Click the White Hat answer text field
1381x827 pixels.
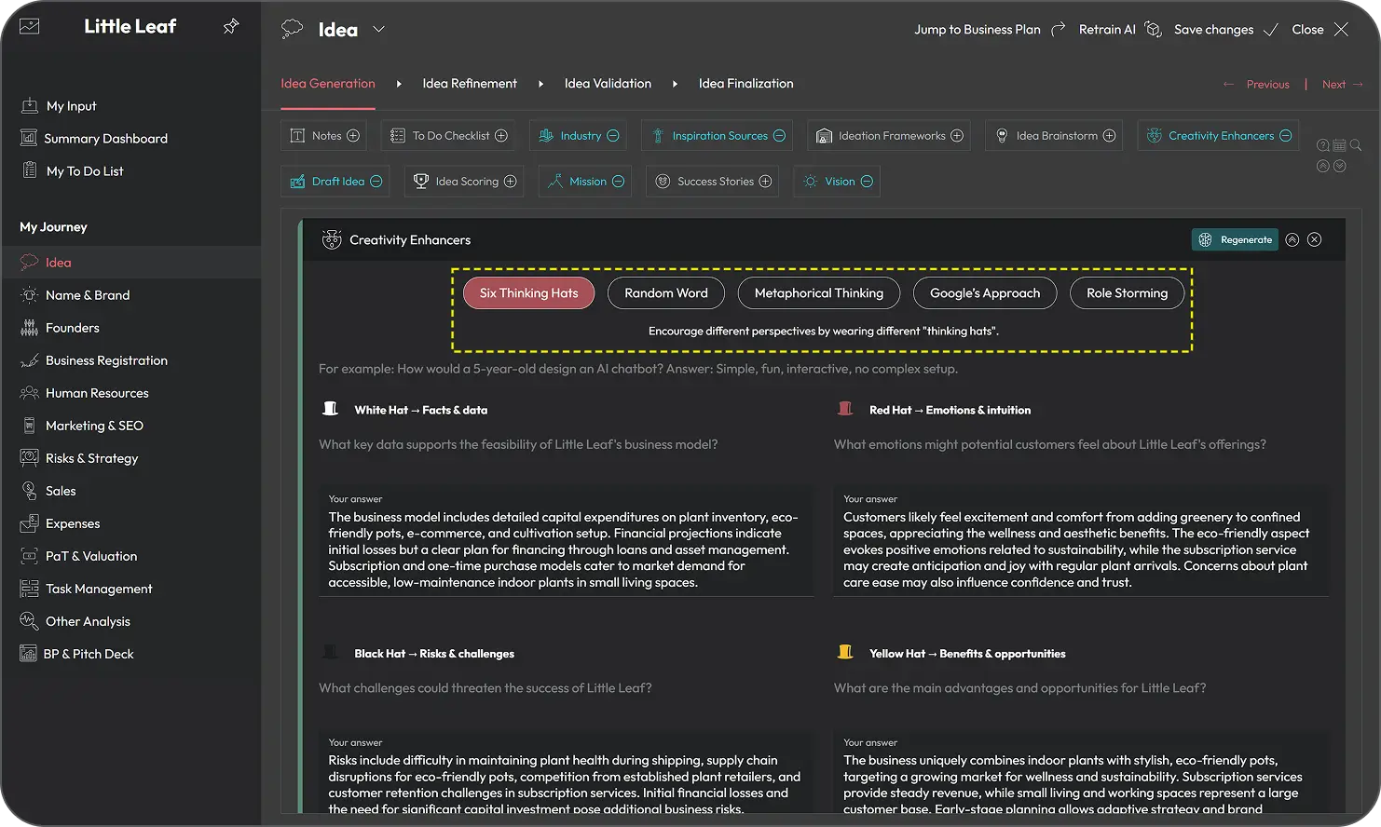coord(565,549)
